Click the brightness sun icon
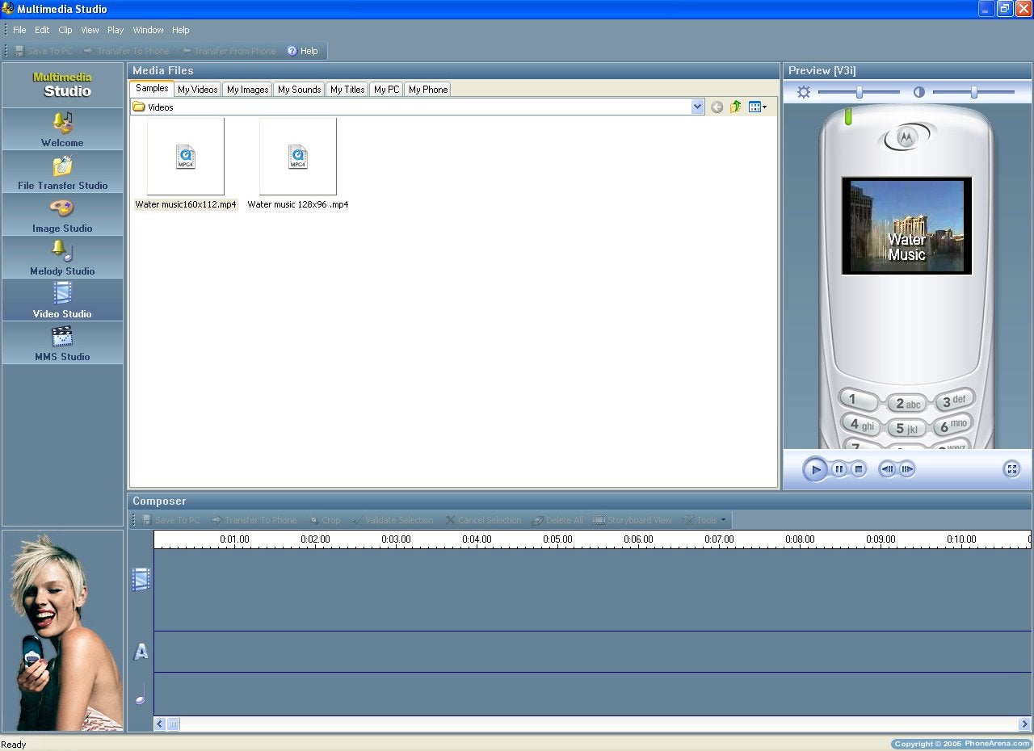Viewport: 1034px width, 751px height. click(803, 92)
